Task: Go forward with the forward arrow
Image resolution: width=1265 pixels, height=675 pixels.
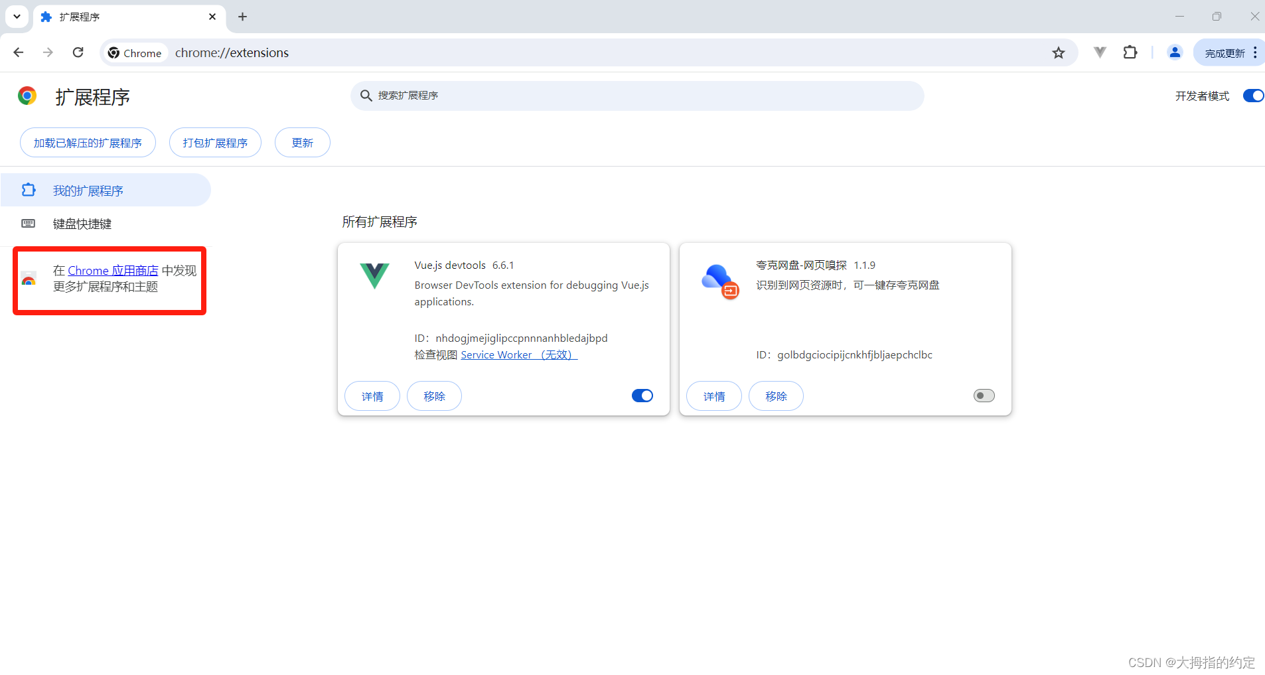Action: tap(48, 52)
